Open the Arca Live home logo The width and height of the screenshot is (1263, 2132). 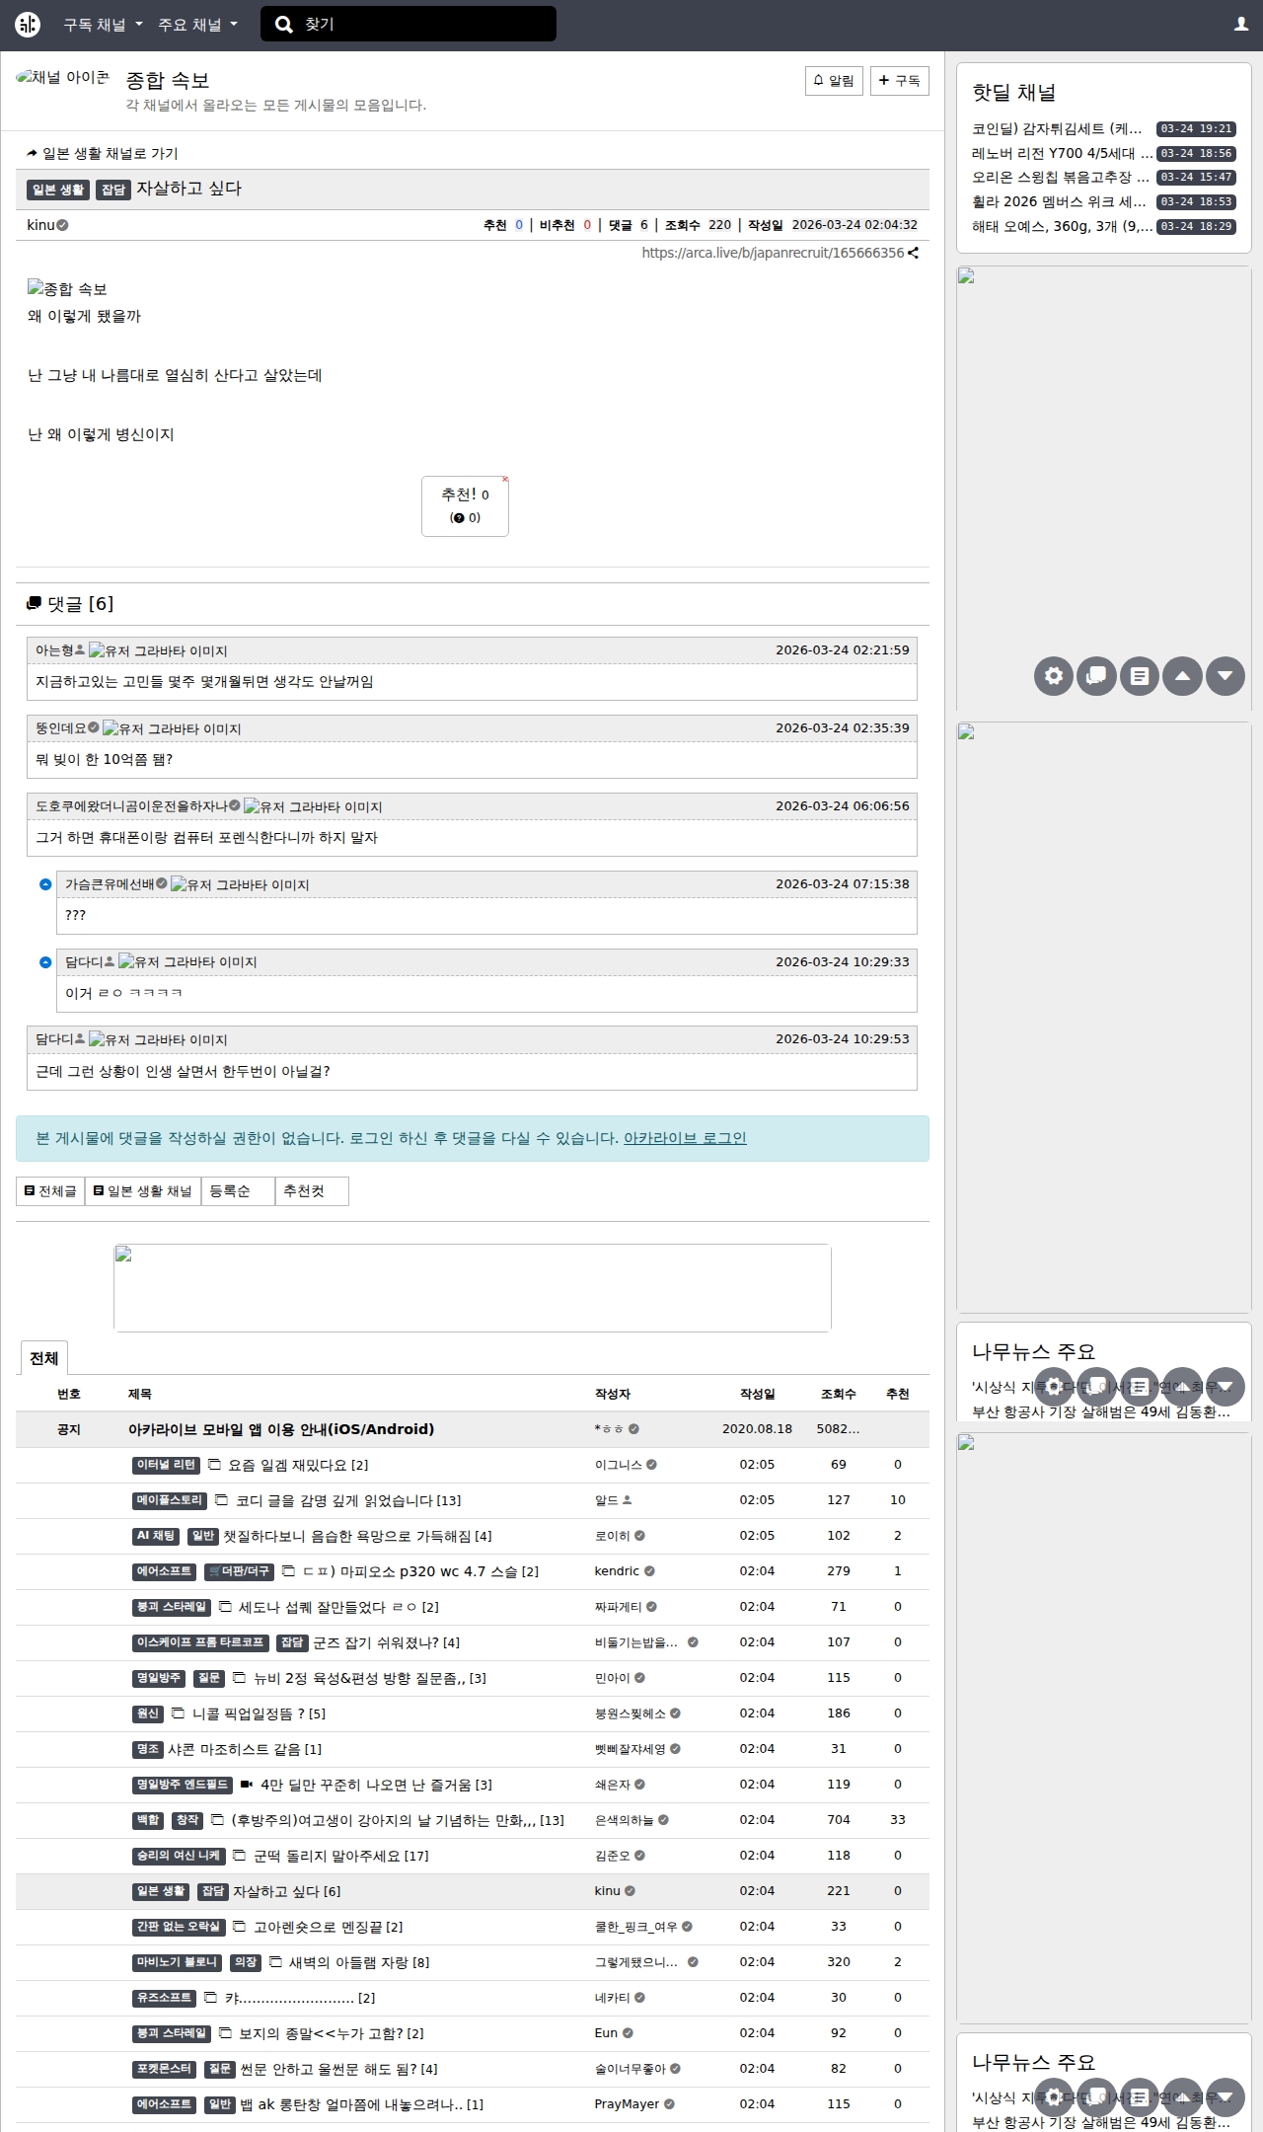[28, 25]
